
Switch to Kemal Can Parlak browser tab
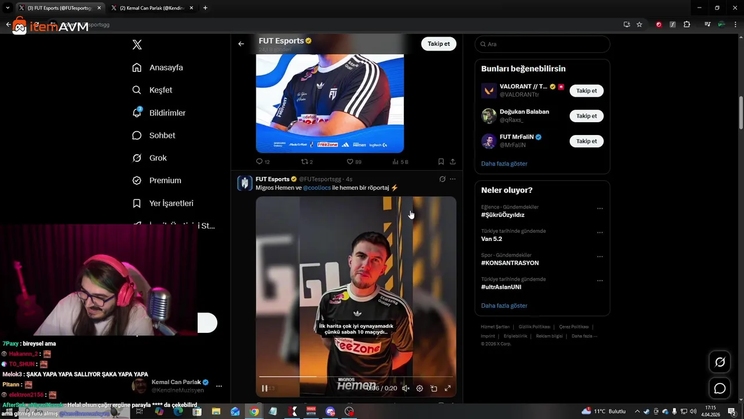(153, 8)
